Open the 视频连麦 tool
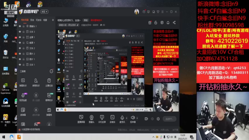 coord(23,97)
